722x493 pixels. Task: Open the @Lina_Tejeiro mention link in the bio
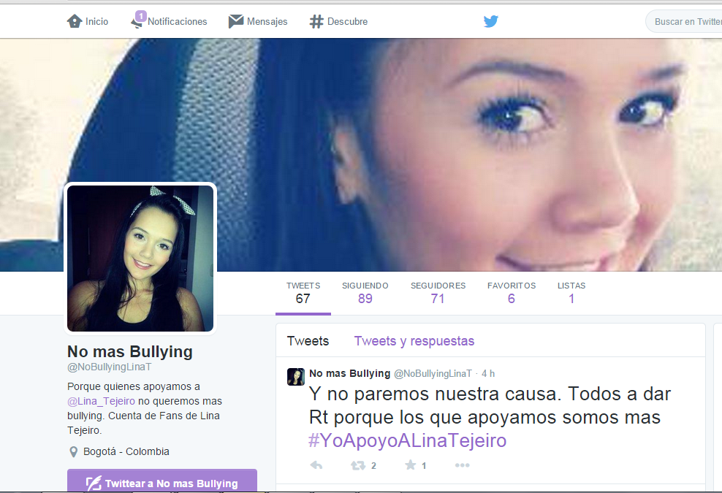102,402
